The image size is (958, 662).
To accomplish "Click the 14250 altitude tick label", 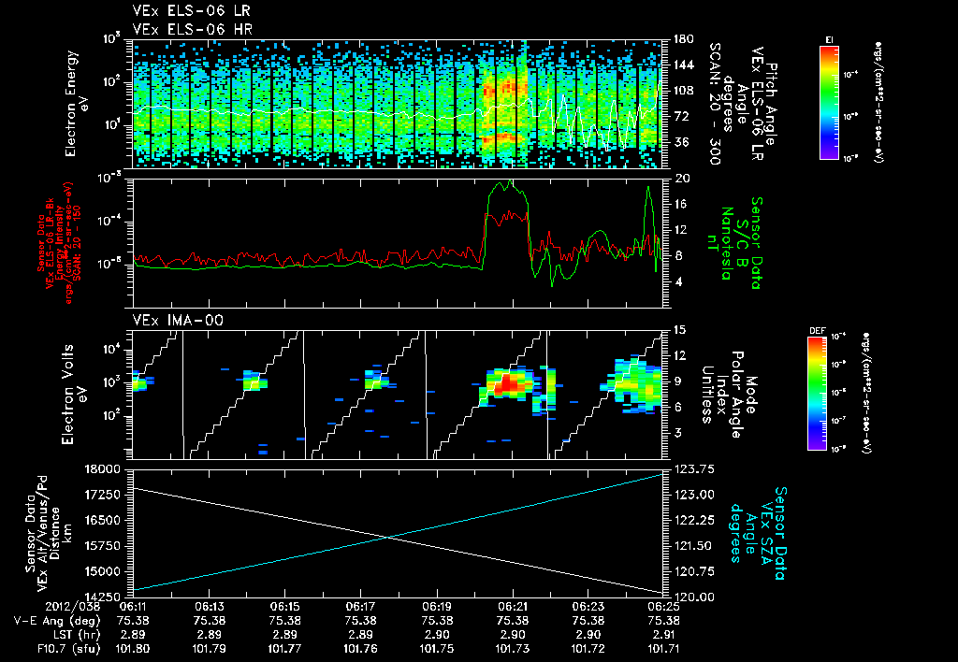I will point(103,597).
